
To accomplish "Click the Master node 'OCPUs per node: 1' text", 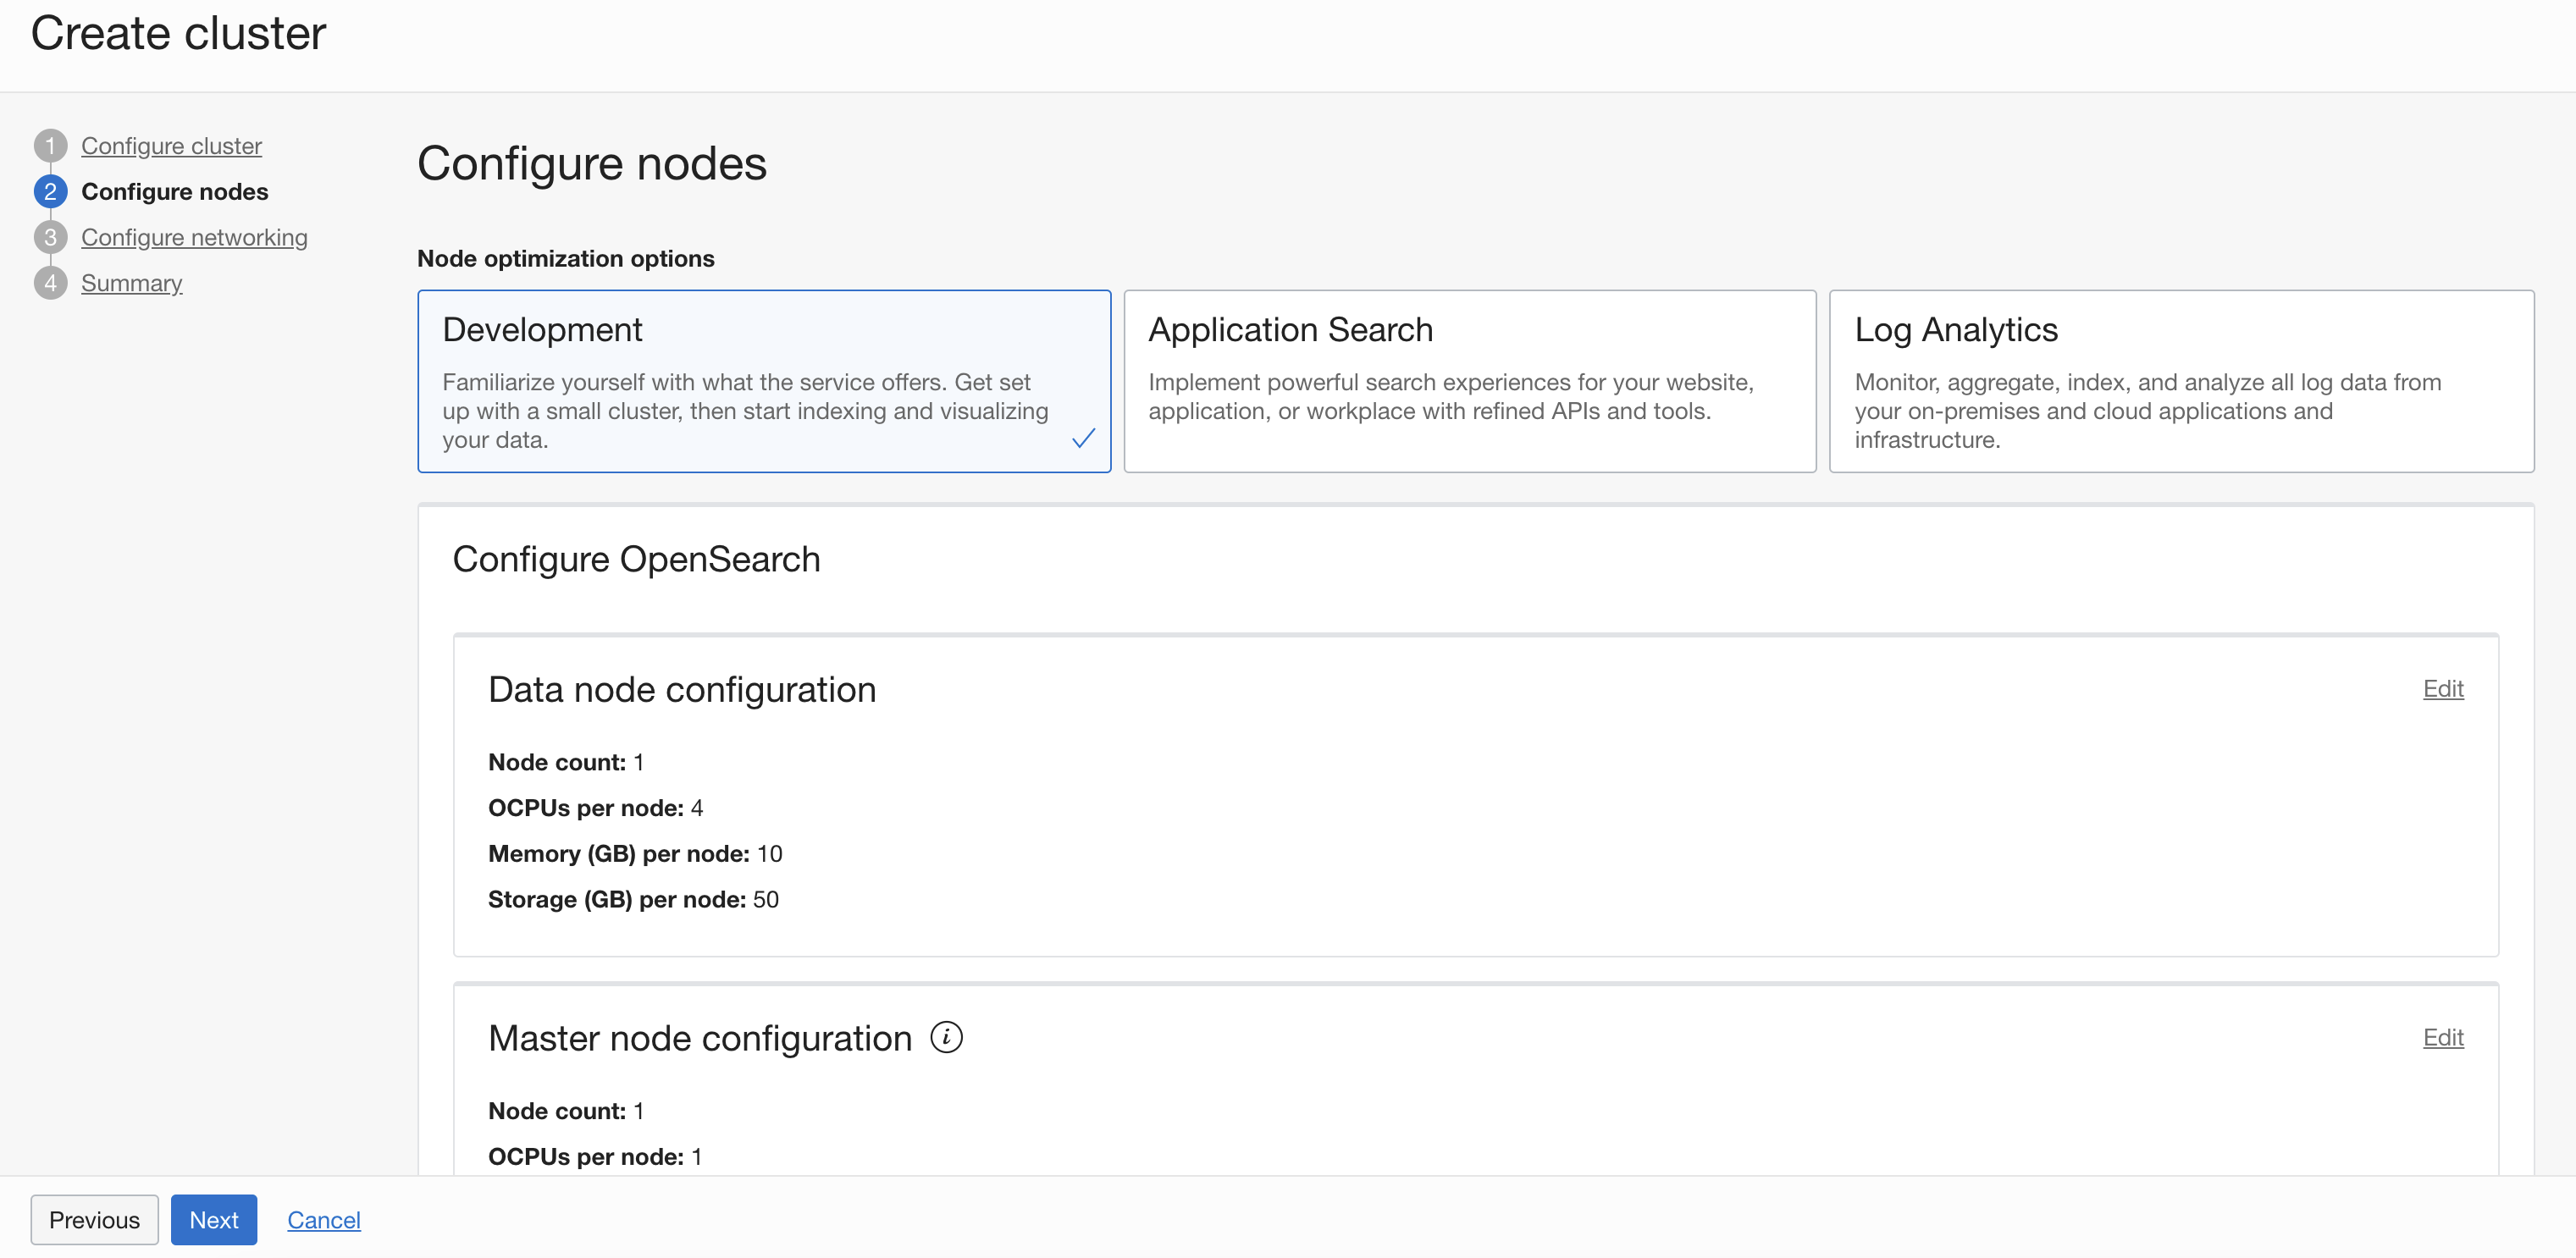I will tap(595, 1157).
